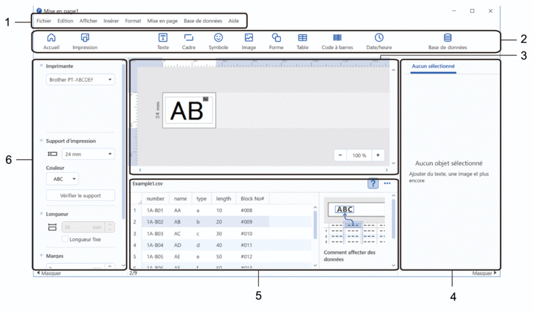534x312 pixels.
Task: Choose the Code à barres tool
Action: (x=337, y=38)
